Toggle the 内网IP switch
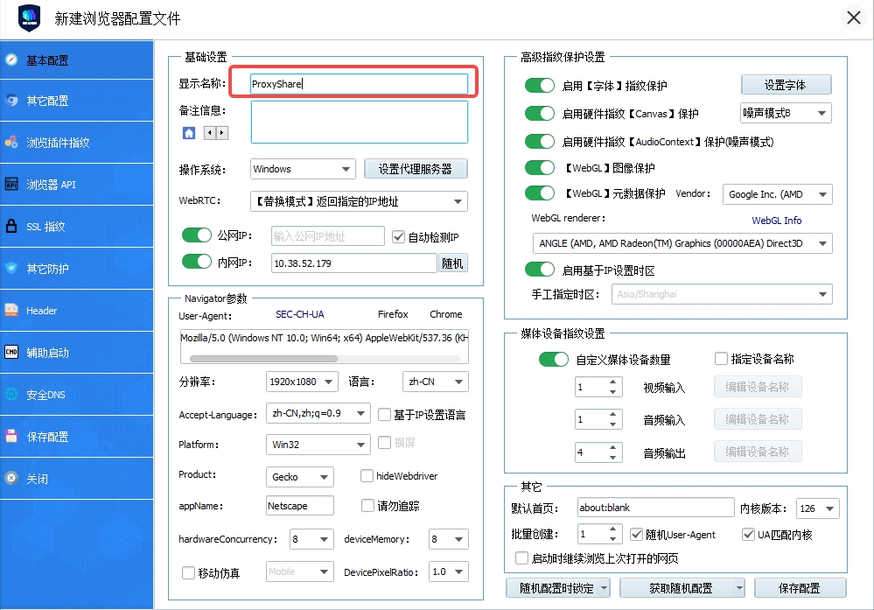This screenshot has width=874, height=610. 197,262
